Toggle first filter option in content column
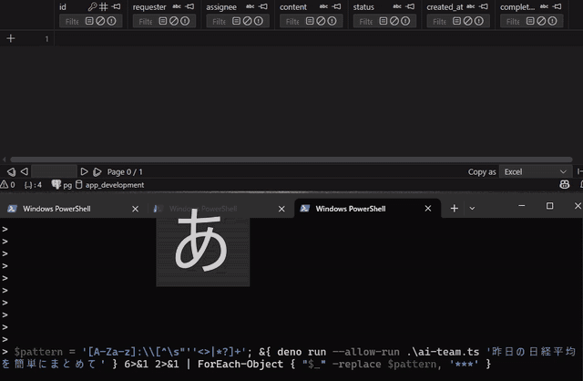Viewport: 583px width, 381px height. [312, 21]
